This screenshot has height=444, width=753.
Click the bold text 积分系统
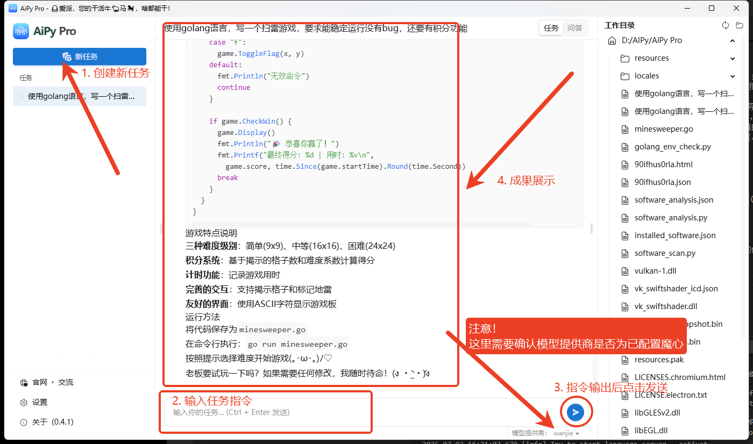(x=203, y=260)
